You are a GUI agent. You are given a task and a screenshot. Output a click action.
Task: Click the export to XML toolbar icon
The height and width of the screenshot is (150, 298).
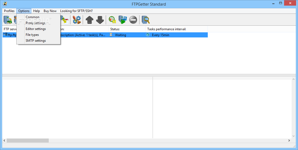point(65,20)
